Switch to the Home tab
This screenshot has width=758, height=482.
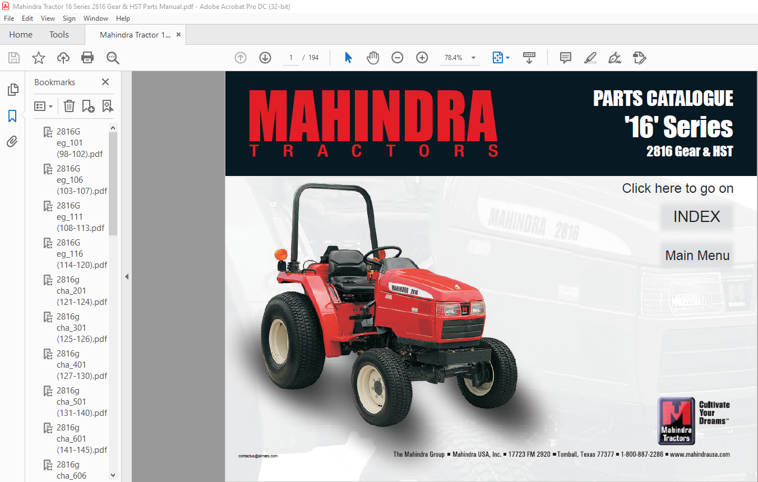pyautogui.click(x=21, y=34)
